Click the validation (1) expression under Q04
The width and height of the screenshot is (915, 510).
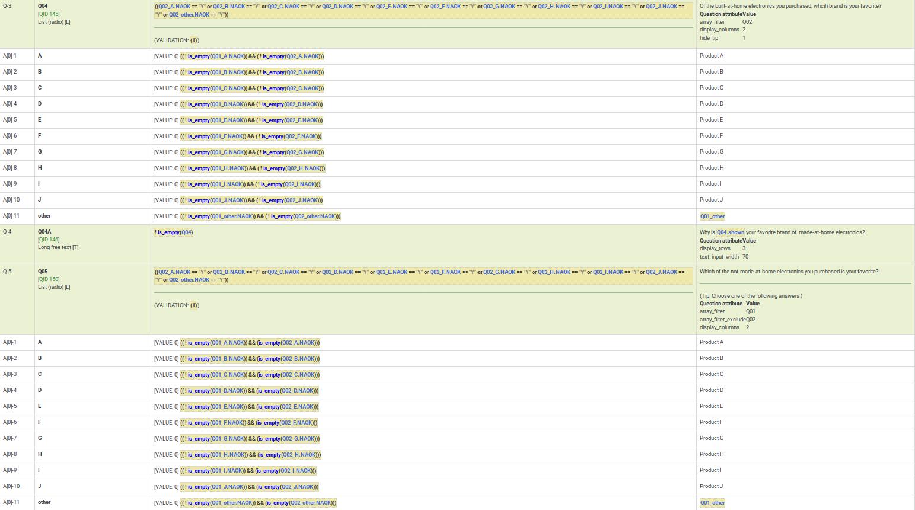[195, 40]
